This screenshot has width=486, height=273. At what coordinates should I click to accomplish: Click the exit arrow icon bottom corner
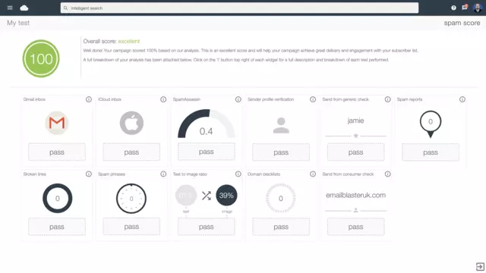(480, 266)
